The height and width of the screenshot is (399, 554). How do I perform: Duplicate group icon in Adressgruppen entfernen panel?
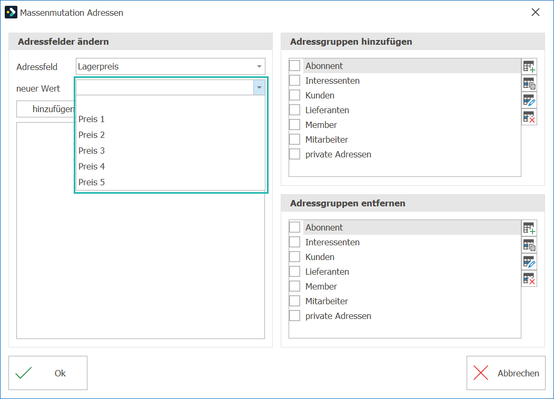(x=529, y=245)
